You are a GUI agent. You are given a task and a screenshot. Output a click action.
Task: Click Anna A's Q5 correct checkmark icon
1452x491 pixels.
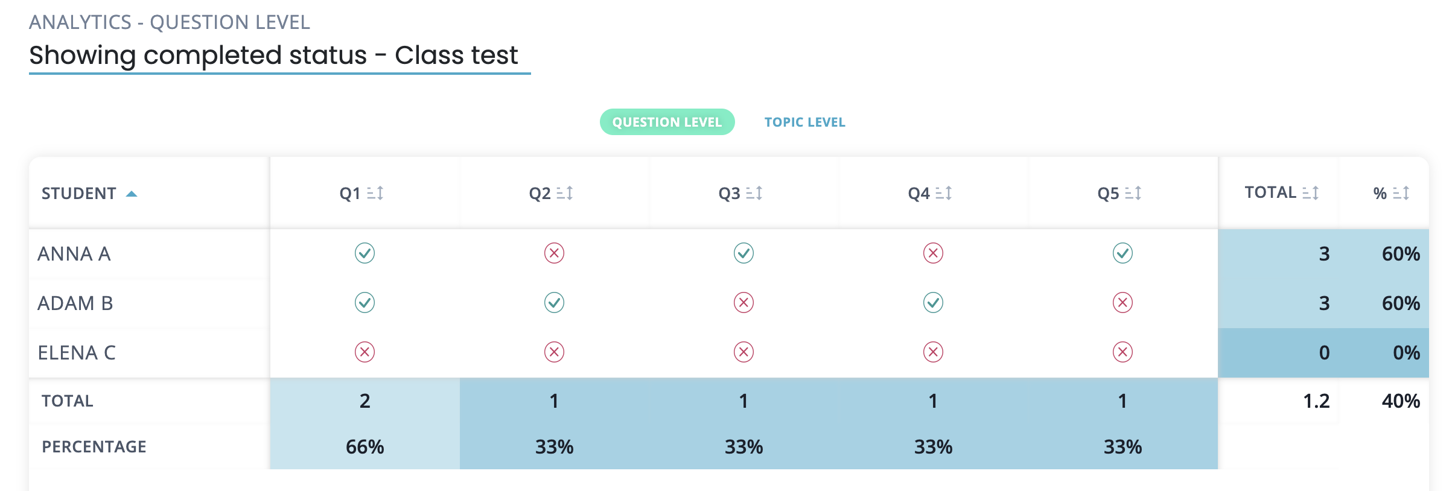pyautogui.click(x=1122, y=253)
